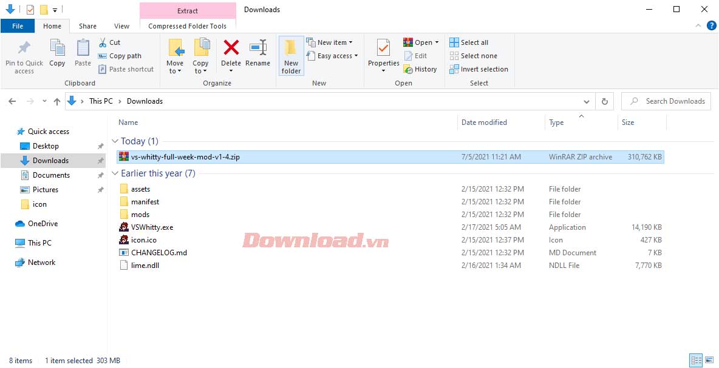Image resolution: width=719 pixels, height=368 pixels.
Task: Click the red Delete icon
Action: [x=231, y=47]
